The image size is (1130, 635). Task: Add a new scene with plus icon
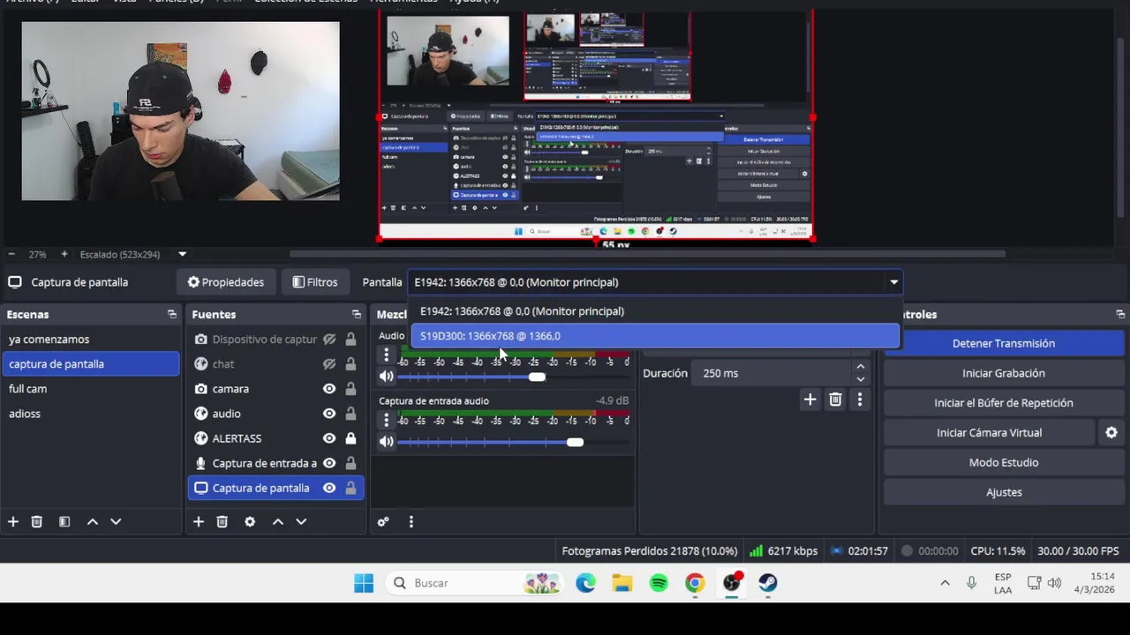coord(13,521)
